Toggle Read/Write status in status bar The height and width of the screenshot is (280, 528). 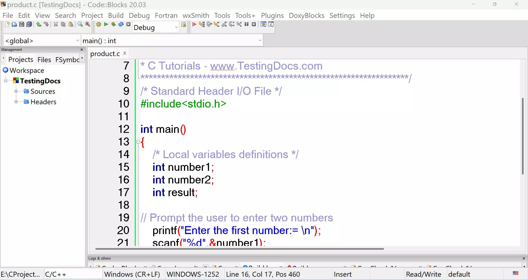[x=424, y=274]
